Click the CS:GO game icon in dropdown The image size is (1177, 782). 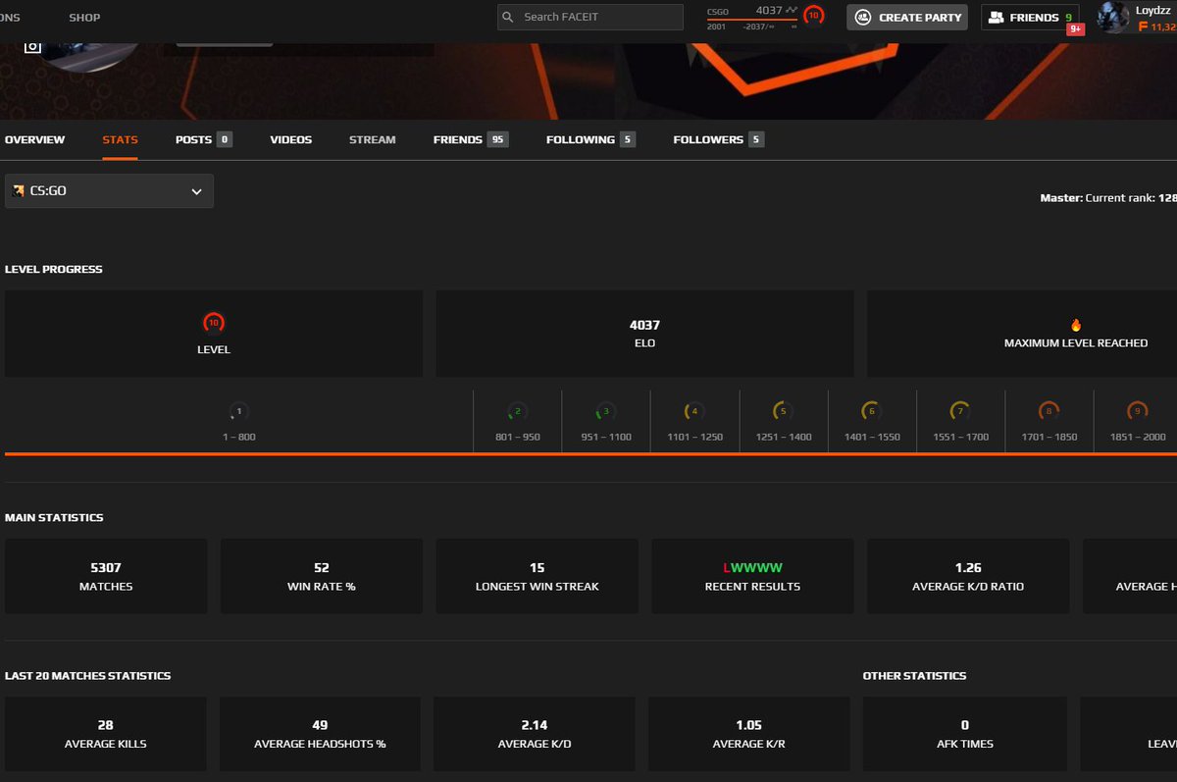pos(18,191)
